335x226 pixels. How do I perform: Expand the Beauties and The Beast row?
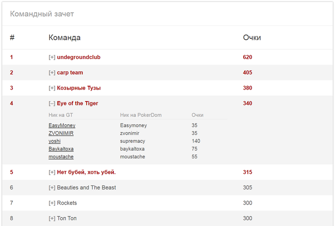tap(52, 188)
